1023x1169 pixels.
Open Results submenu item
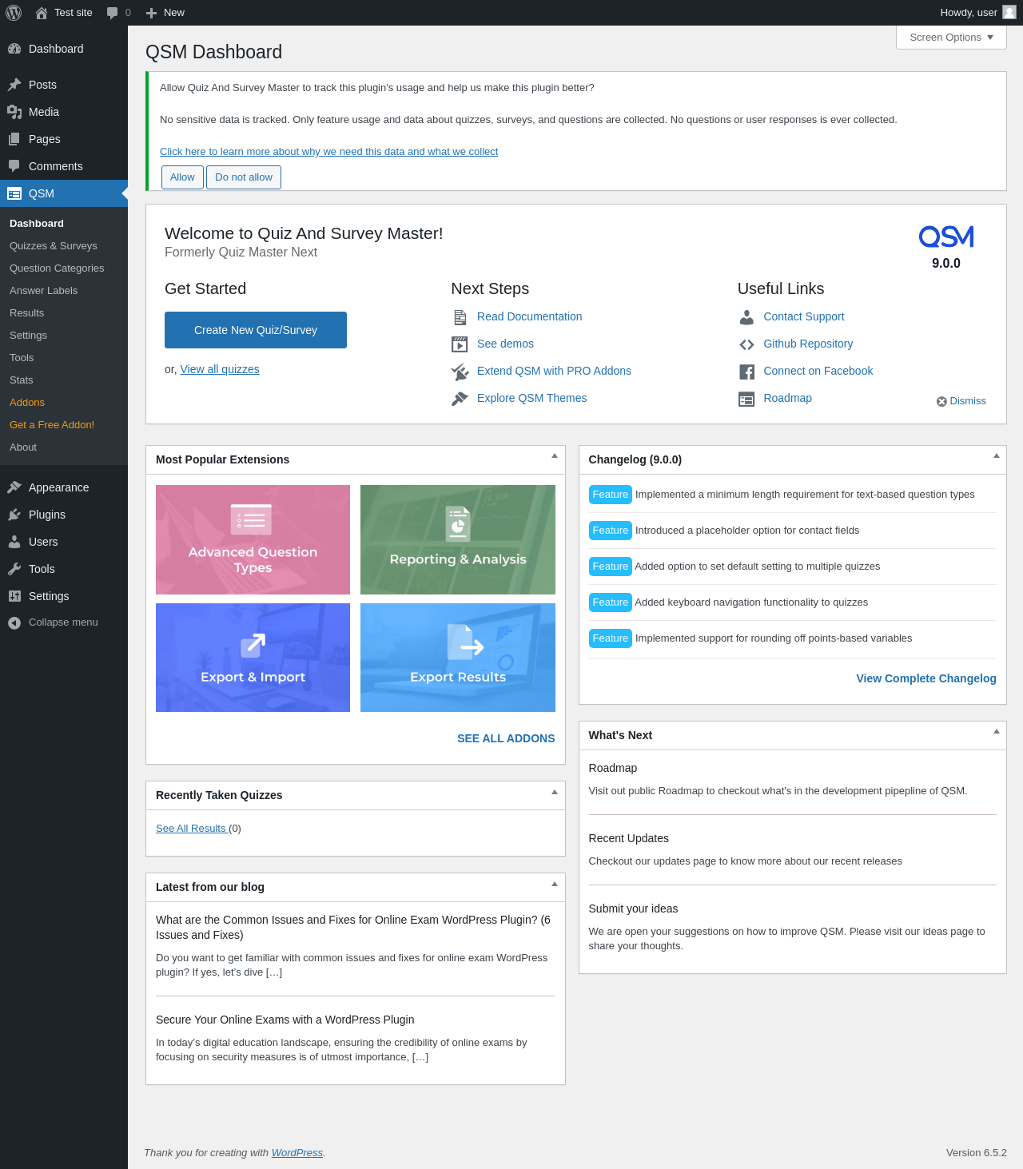click(26, 313)
